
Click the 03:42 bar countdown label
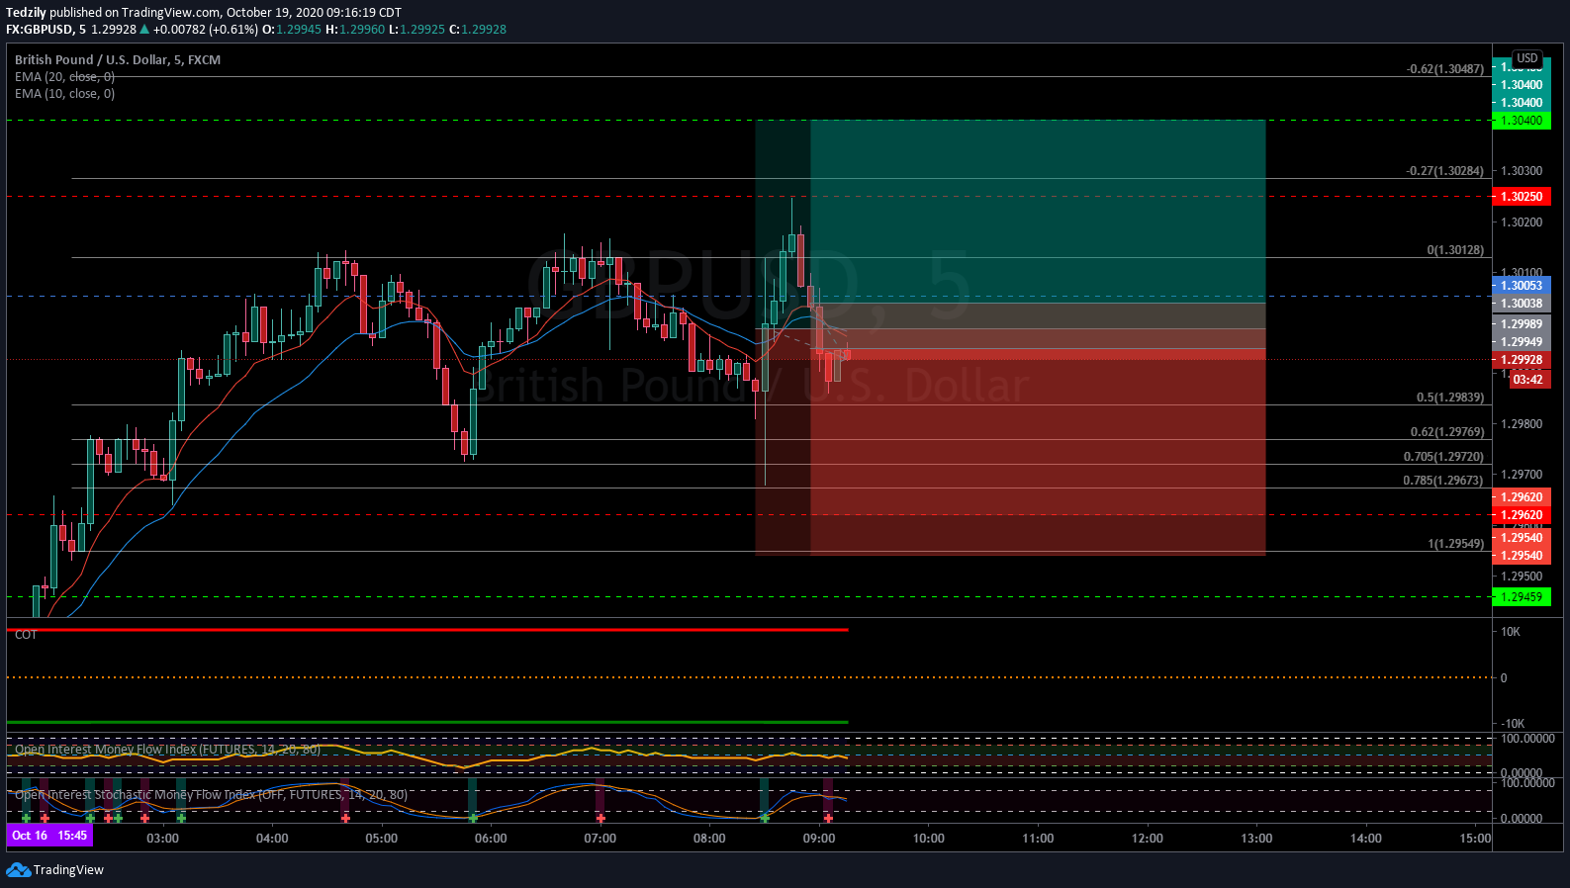point(1528,380)
